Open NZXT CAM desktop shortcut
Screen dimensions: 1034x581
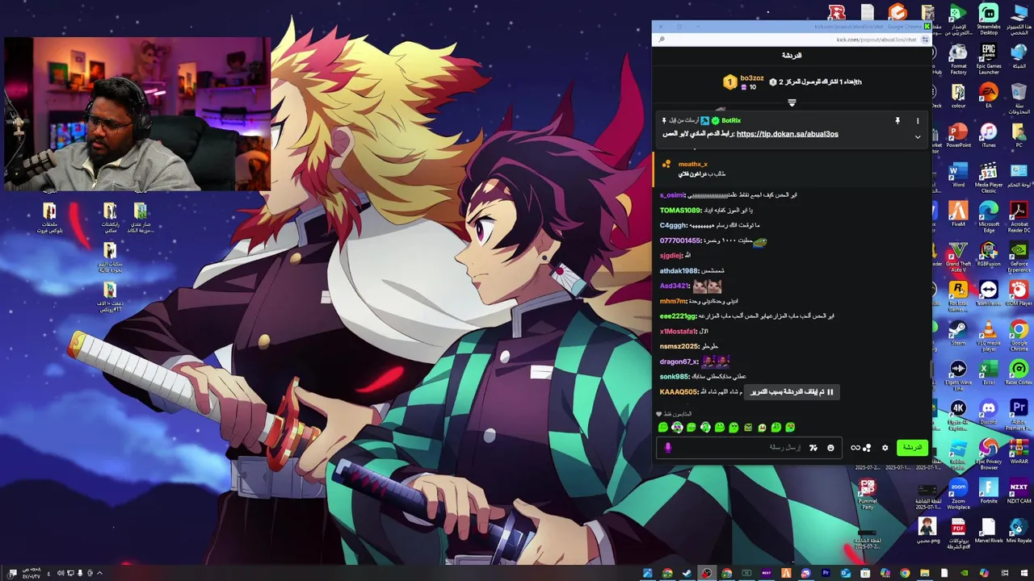[x=1019, y=491]
